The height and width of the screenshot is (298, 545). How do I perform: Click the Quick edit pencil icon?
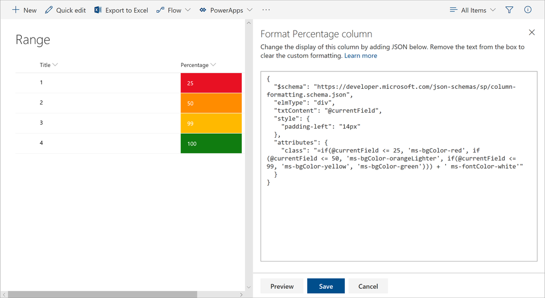point(49,10)
